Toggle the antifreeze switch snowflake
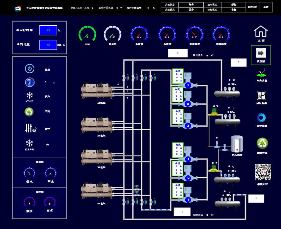 pos(30,144)
